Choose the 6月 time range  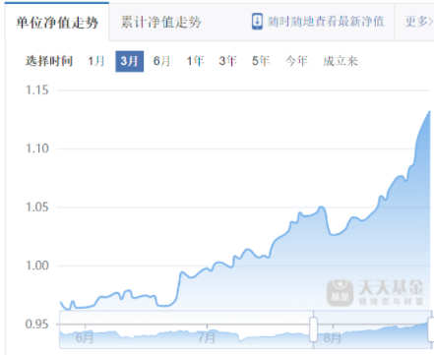coord(161,61)
